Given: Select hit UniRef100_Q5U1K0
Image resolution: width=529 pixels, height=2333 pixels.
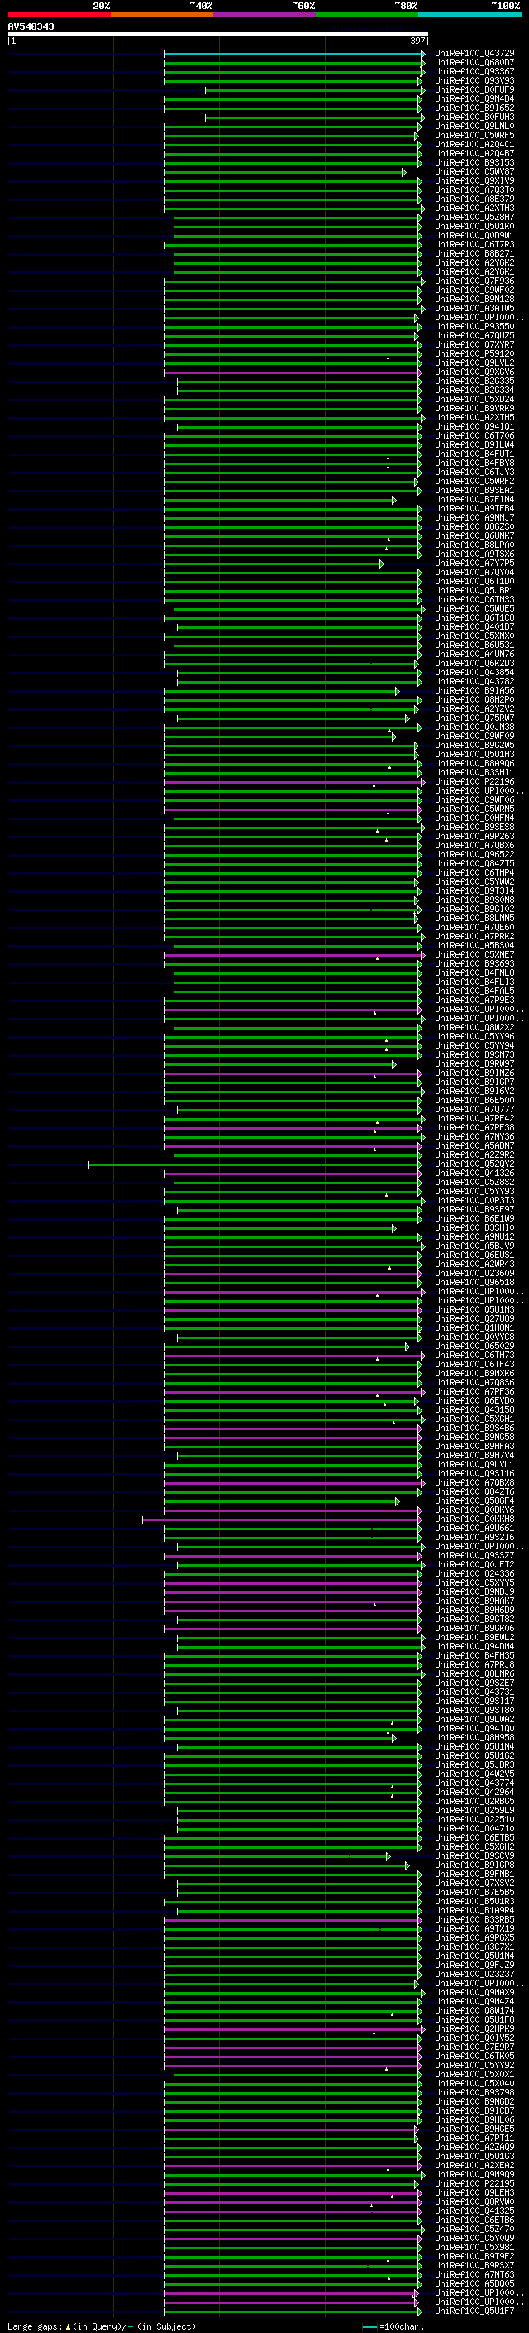Looking at the screenshot, I should click(474, 227).
